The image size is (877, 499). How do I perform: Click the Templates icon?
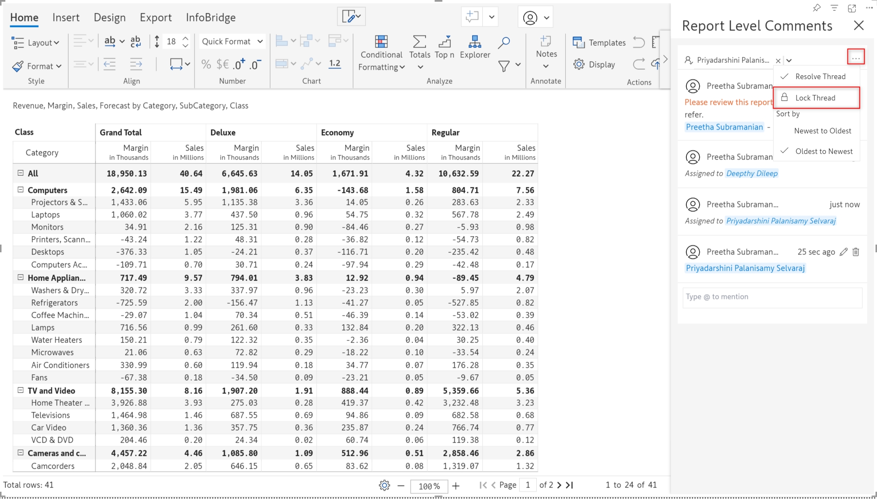[x=578, y=42]
